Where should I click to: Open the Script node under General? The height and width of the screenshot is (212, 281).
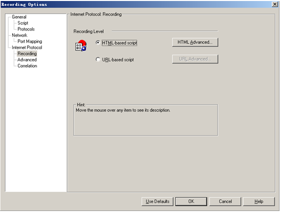(x=23, y=23)
